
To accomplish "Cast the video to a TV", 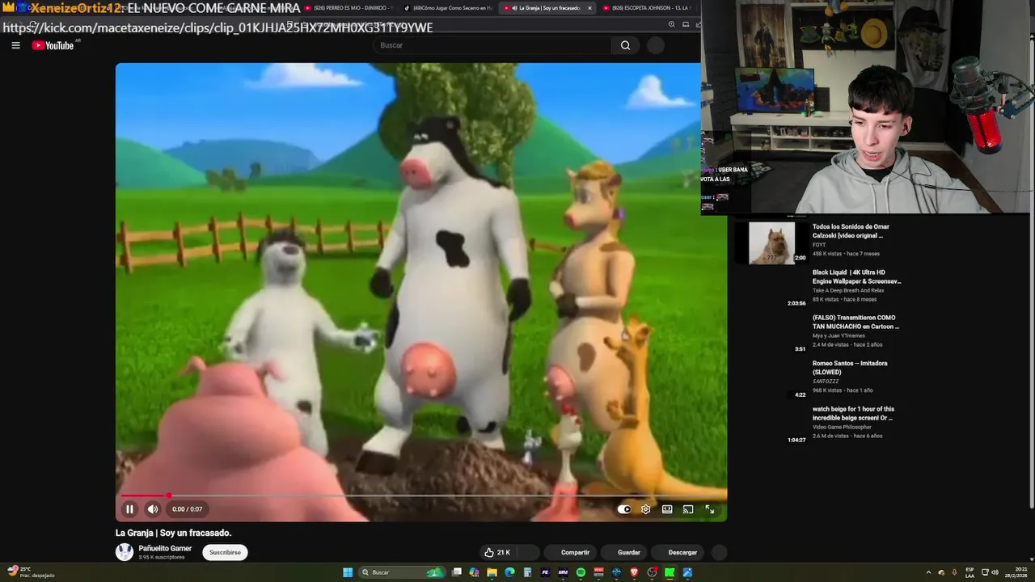I will coord(688,509).
